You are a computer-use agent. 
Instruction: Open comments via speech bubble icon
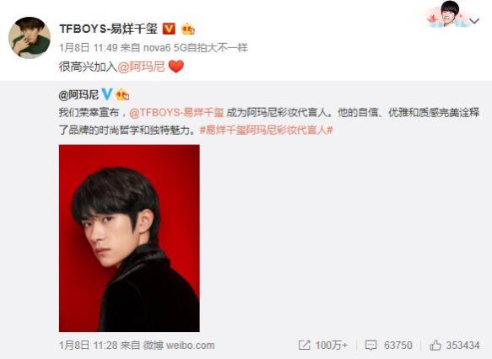point(370,346)
